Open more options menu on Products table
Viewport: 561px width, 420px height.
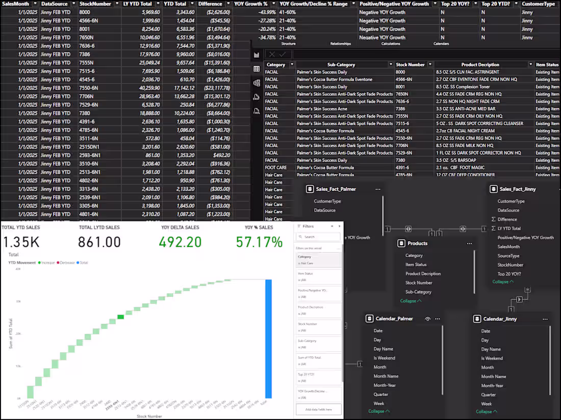(x=469, y=243)
